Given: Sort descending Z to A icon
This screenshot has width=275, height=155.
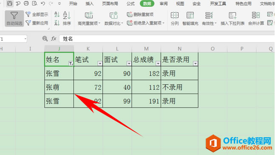Looking at the screenshot, I should coord(57,23).
